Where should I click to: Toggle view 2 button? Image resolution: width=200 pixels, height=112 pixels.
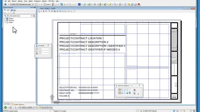point(42,107)
